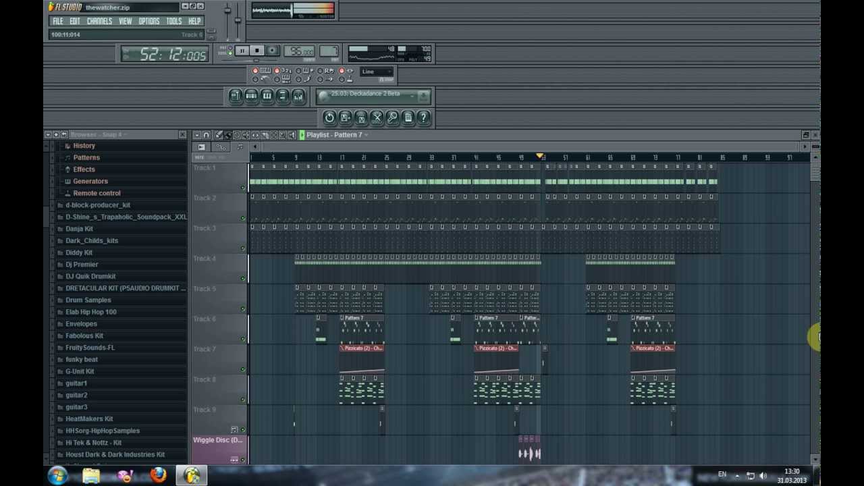Click the save project icon
Screen dimensions: 864x486
tap(345, 118)
